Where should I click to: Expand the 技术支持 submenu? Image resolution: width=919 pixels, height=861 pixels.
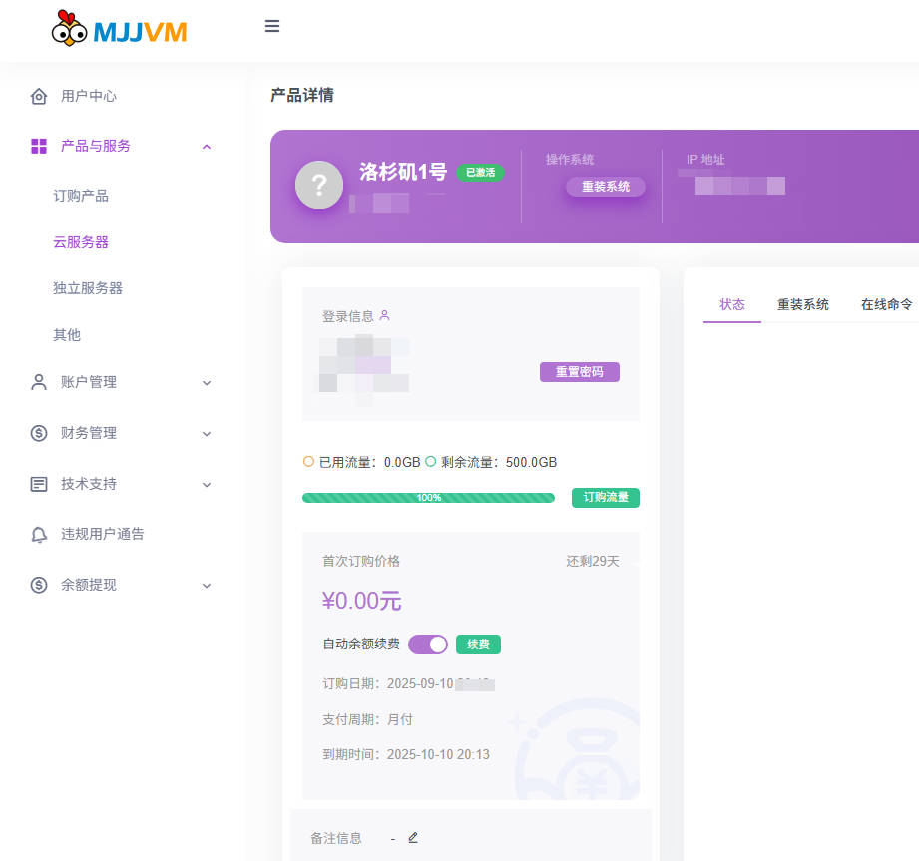tap(207, 484)
